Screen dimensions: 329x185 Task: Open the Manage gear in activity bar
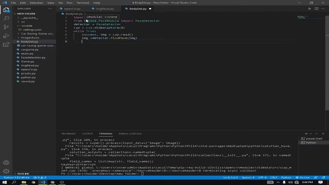[6, 171]
